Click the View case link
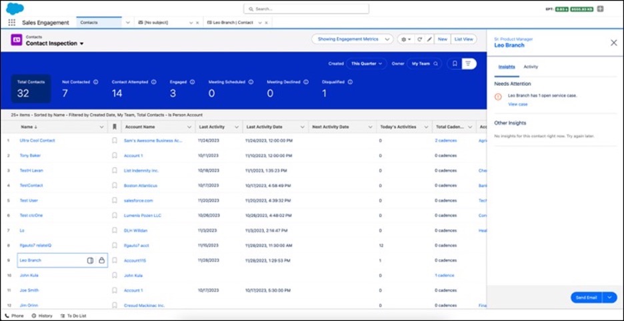 [517, 104]
